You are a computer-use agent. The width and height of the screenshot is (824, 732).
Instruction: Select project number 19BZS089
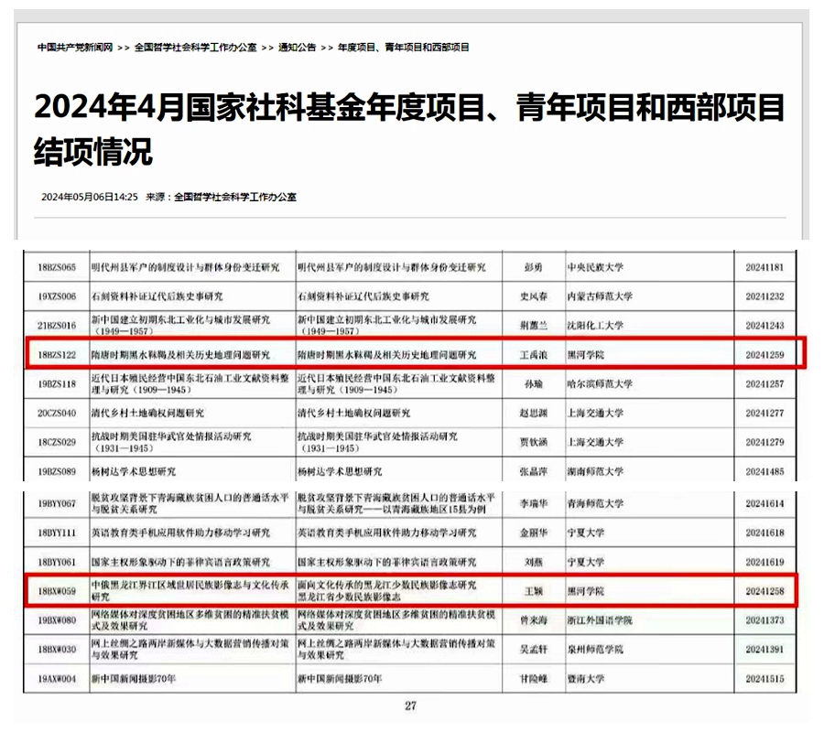57,471
